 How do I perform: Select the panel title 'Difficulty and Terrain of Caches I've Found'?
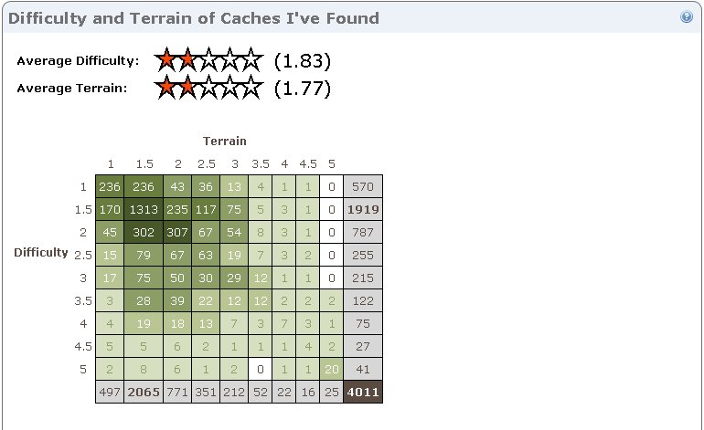193,18
